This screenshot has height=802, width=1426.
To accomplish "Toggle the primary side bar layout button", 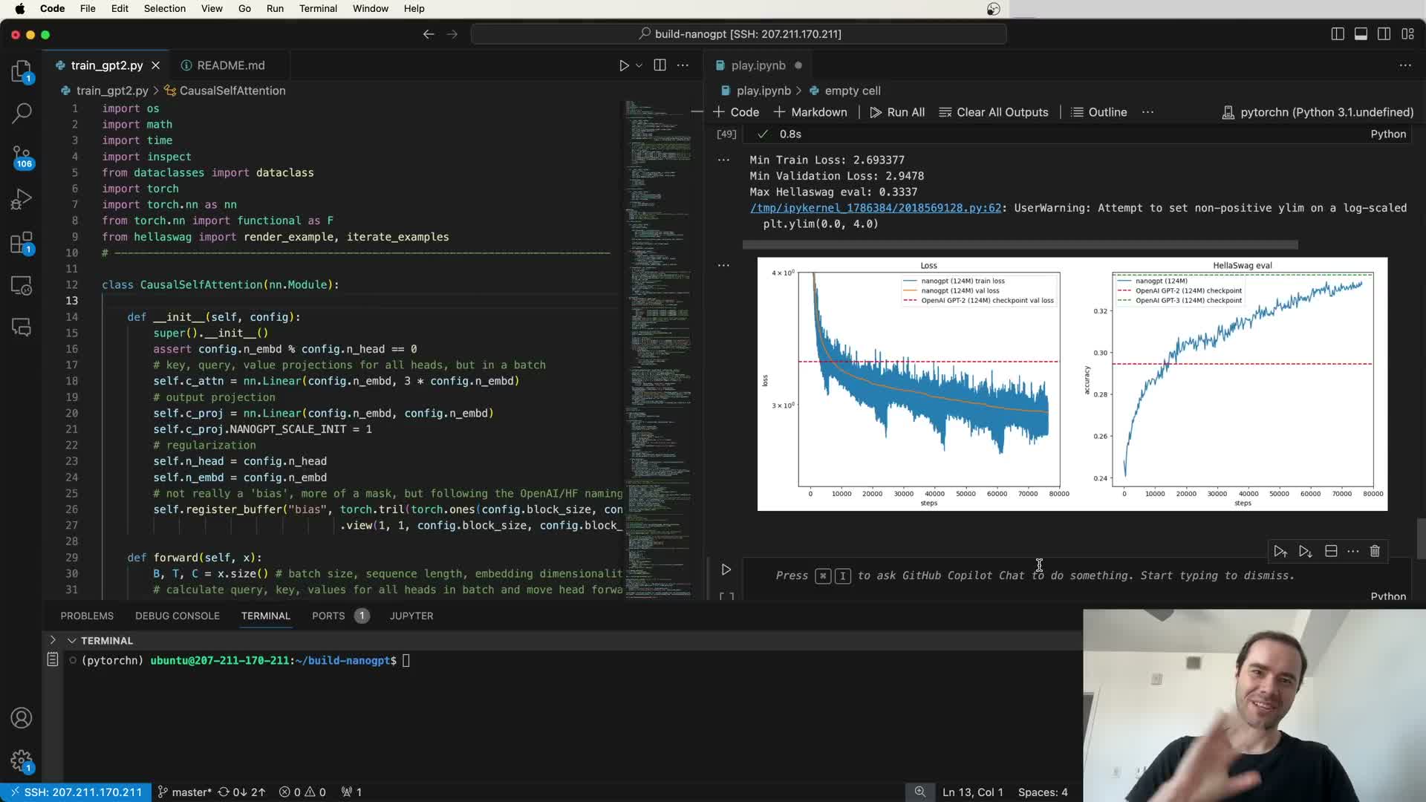I will (x=1338, y=34).
